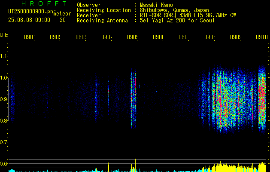Click the count value 20 under meteor
The width and height of the screenshot is (270, 172).
pos(63,20)
